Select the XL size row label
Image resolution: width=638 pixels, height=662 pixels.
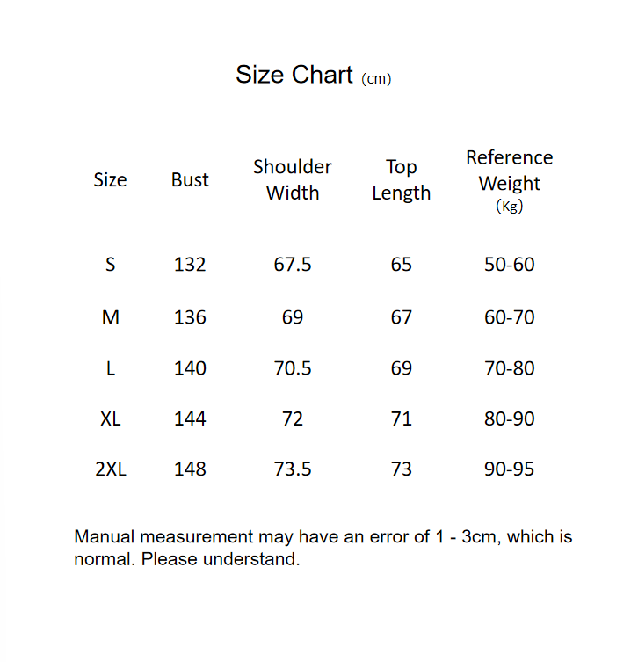point(110,419)
